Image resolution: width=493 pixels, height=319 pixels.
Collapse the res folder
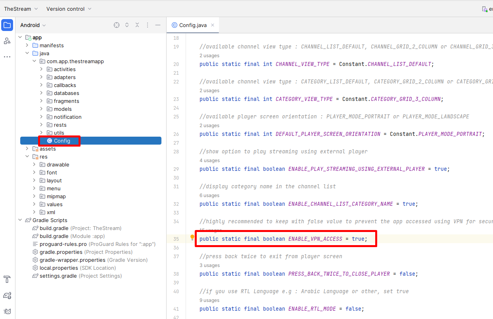27,157
